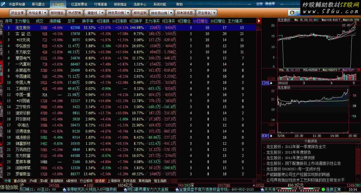
Task: Select the 罗普斯金 stock row
Action: click(131, 174)
